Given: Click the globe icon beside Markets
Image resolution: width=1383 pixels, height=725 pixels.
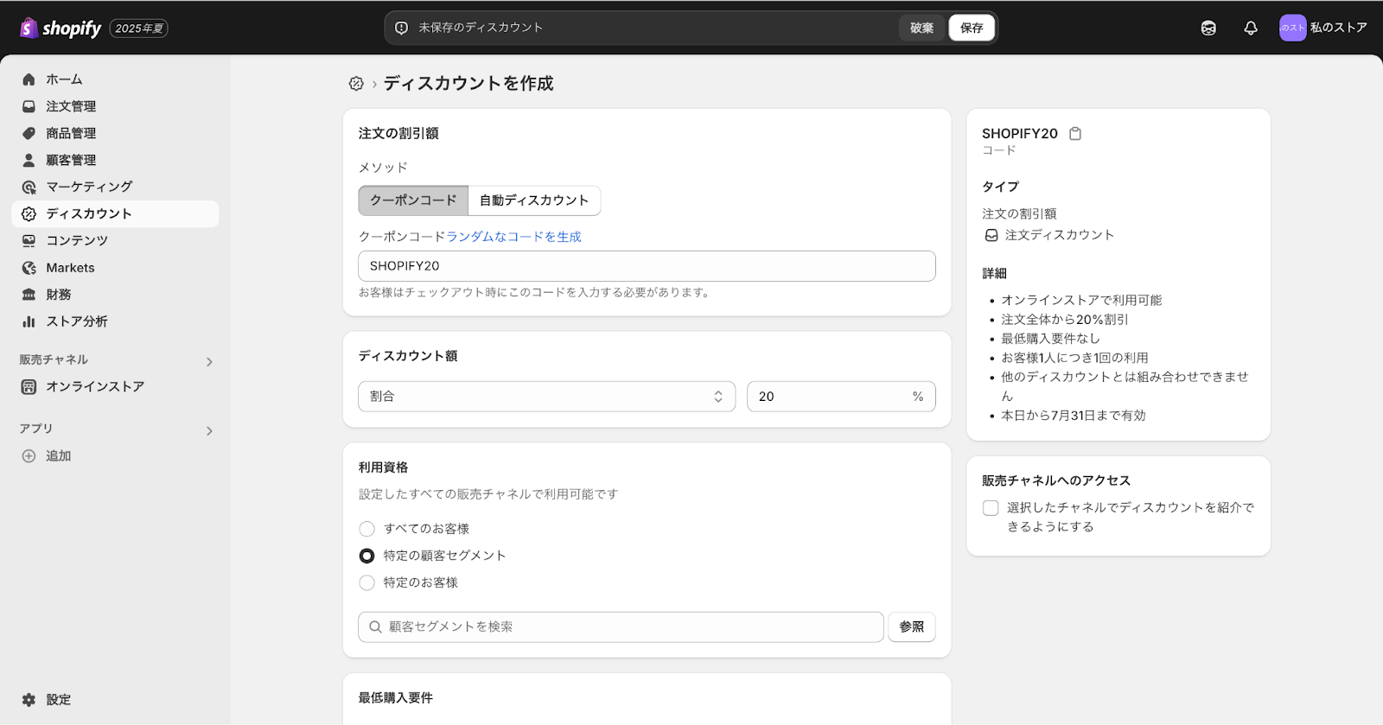Looking at the screenshot, I should [29, 268].
